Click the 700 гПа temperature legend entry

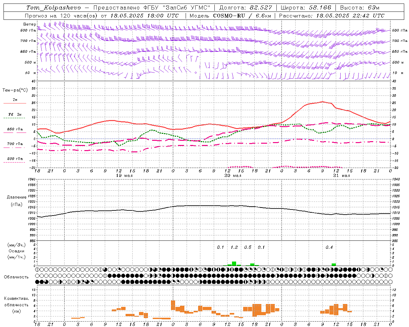(15, 144)
